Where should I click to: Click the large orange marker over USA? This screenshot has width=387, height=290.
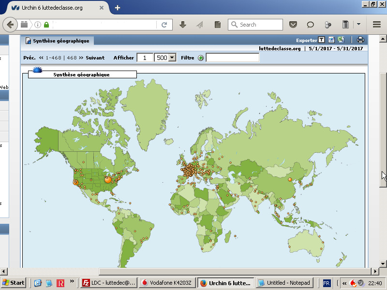pyautogui.click(x=108, y=179)
